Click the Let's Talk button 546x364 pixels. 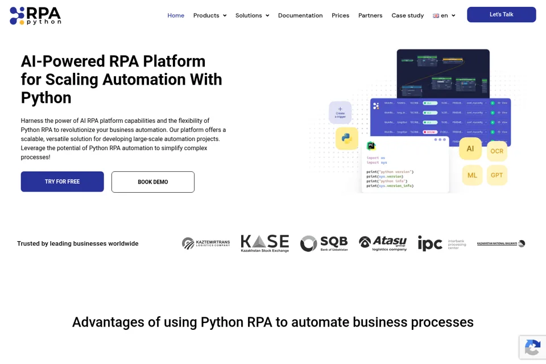pos(502,14)
